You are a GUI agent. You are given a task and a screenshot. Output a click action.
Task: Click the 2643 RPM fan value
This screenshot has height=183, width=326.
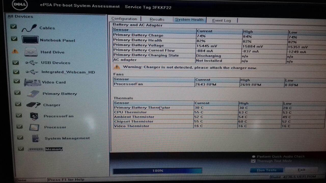(x=206, y=84)
